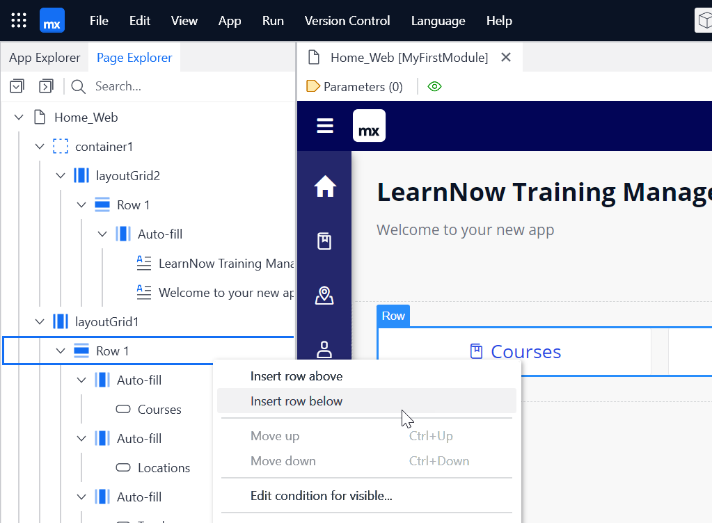Screen dimensions: 712x523
Task: Click the home icon in preview sidebar
Action: [325, 186]
